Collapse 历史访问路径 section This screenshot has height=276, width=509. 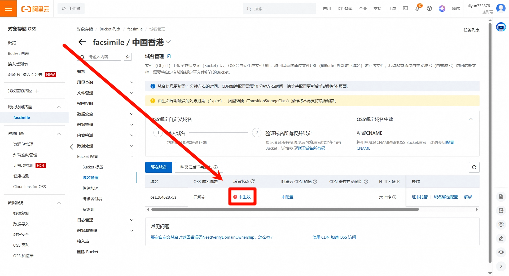coord(59,107)
